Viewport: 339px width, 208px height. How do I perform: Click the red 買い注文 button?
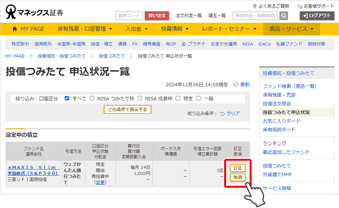point(157,16)
